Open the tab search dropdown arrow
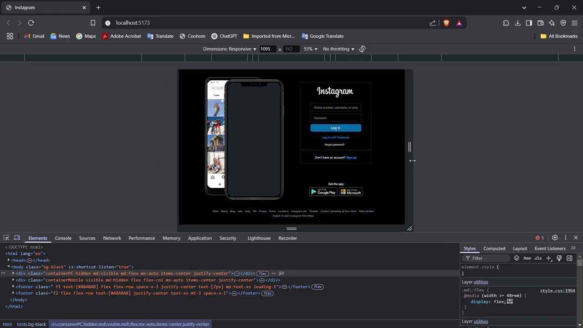Image resolution: width=583 pixels, height=328 pixels. (x=524, y=8)
